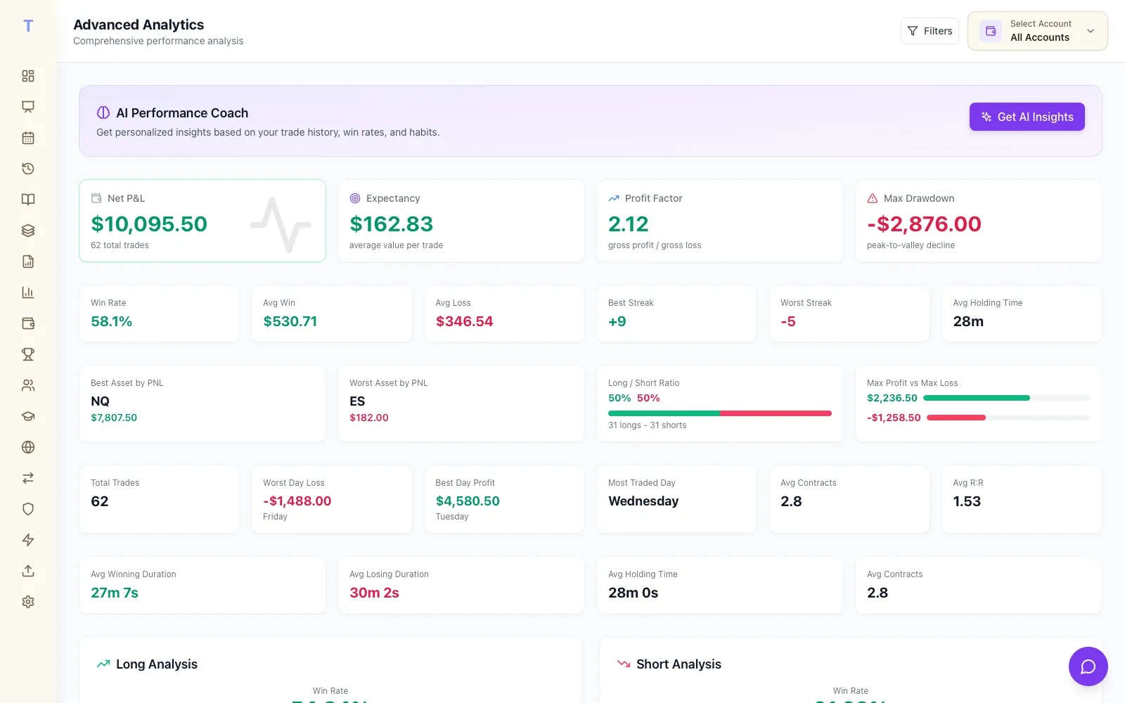Viewport: 1125px width, 703px height.
Task: Click the -$1,488.00 Worst Day Loss value
Action: (x=297, y=501)
